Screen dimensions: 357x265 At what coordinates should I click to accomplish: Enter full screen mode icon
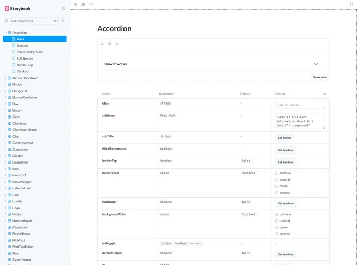[x=351, y=4]
